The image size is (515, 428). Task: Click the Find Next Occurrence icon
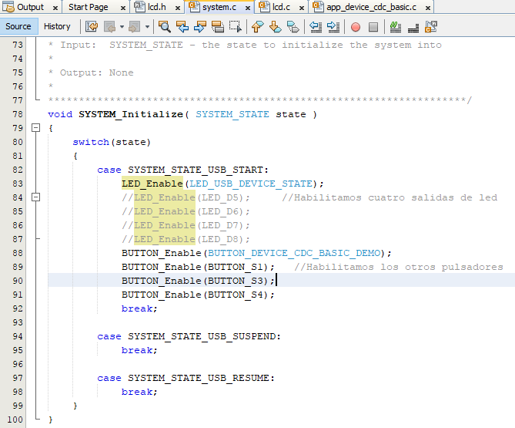[x=200, y=27]
